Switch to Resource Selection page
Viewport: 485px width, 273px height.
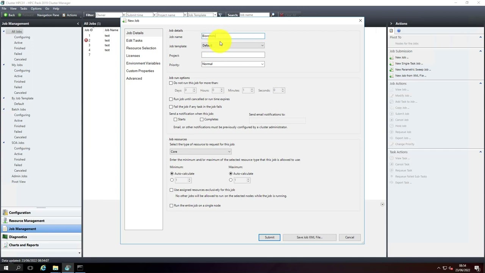point(141,48)
